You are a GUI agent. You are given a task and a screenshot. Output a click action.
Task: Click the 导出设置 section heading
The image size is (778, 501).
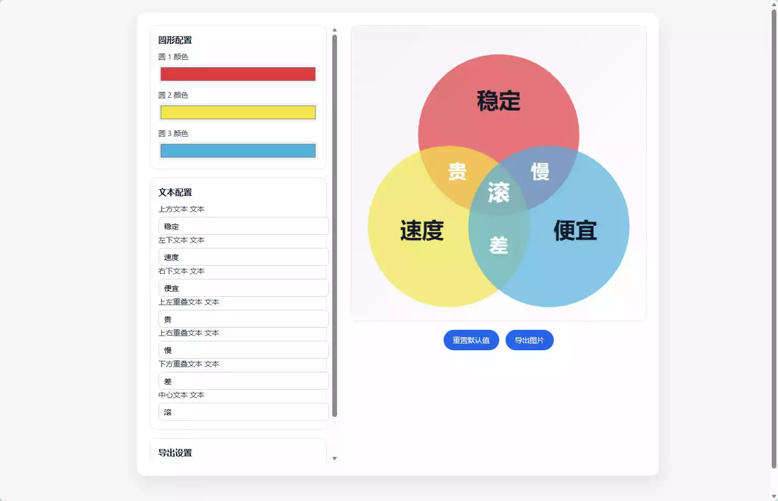tap(175, 453)
